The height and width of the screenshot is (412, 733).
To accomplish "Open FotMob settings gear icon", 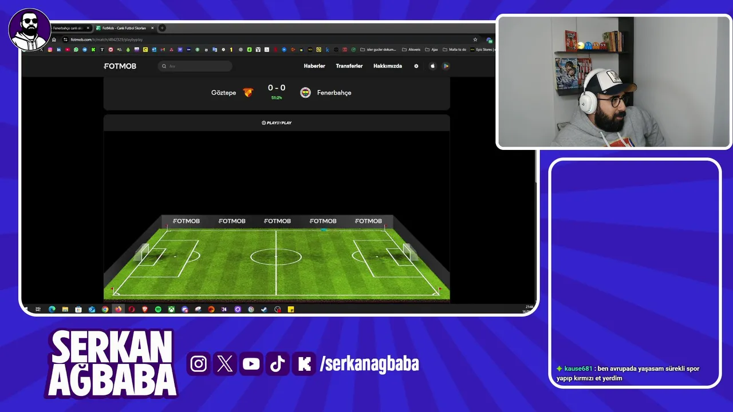I will 416,66.
